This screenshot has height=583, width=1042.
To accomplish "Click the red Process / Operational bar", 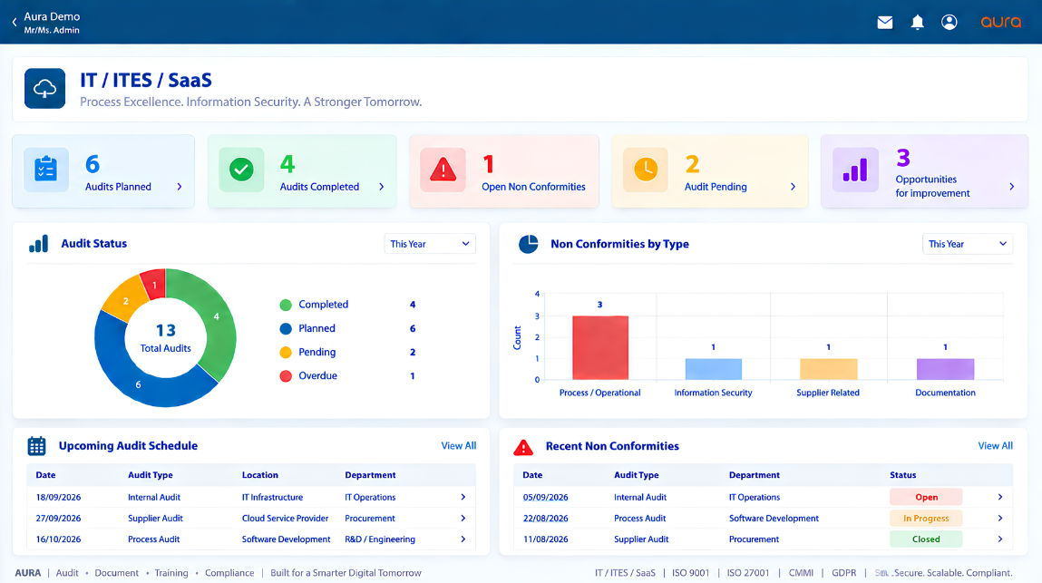I will [x=600, y=347].
